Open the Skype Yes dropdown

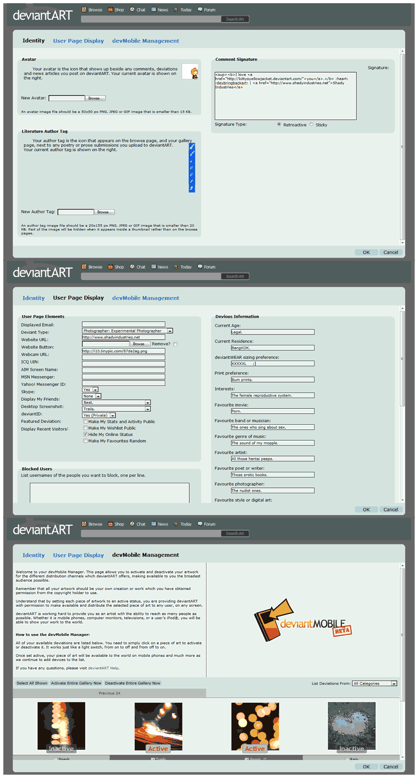tap(95, 390)
